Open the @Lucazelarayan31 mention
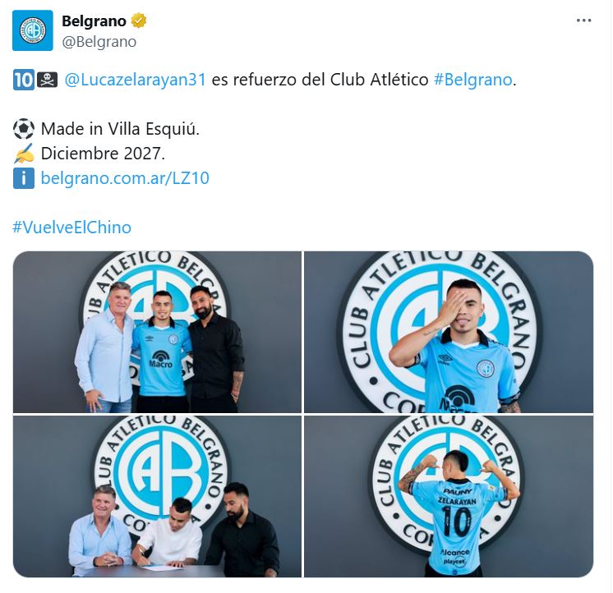The height and width of the screenshot is (593, 613). pyautogui.click(x=135, y=80)
